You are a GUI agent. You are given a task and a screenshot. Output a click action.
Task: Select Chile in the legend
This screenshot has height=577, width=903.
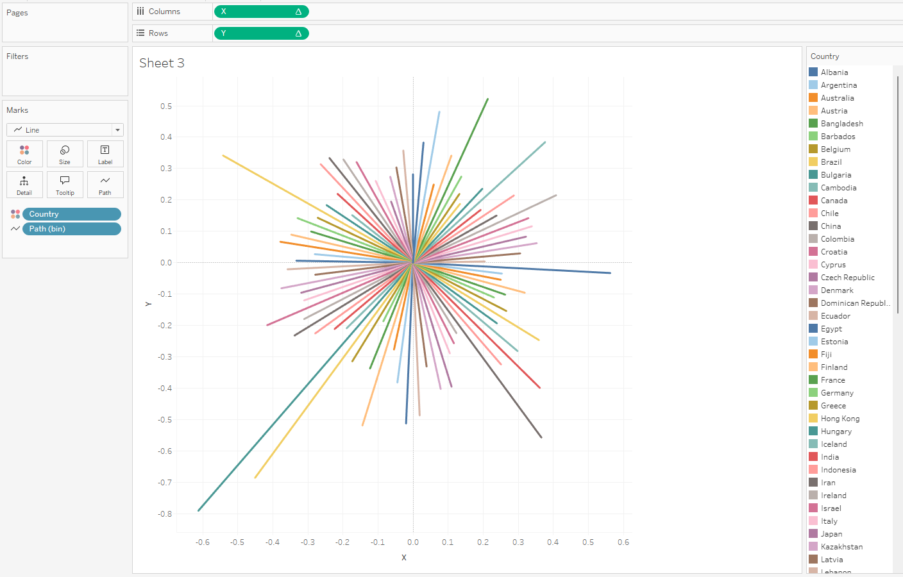tap(830, 213)
